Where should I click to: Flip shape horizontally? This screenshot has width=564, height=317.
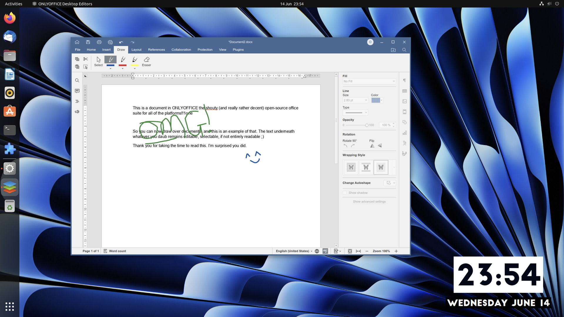click(372, 146)
